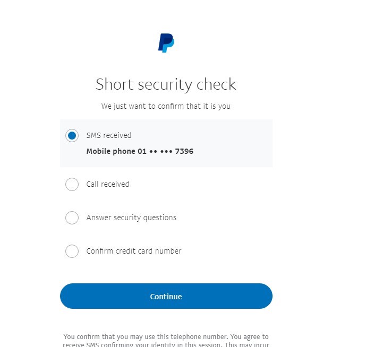Pick the Confirm credit card number radio button
This screenshot has width=365, height=347.
[x=72, y=251]
